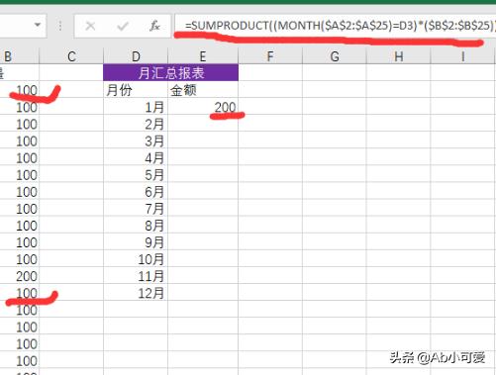Click the confirm checkmark icon in formula bar

click(123, 26)
